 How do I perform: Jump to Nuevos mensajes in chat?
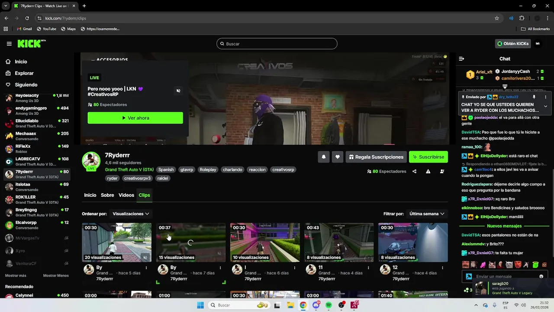(x=504, y=226)
